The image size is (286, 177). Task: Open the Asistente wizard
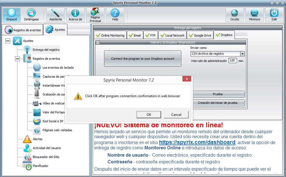point(55,15)
